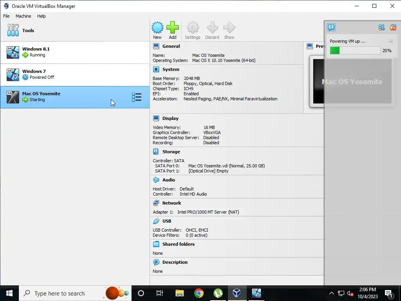Screen dimensions: 401x301
Task: Open the Mac OS Yosemite machine menu icon
Action: pyautogui.click(x=137, y=97)
